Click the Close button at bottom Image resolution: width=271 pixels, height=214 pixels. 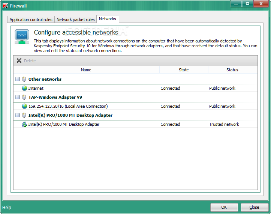(x=254, y=207)
